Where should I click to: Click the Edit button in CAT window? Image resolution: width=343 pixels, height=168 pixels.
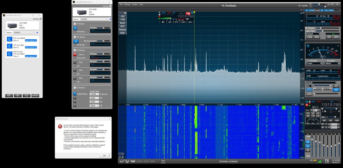(x=18, y=96)
